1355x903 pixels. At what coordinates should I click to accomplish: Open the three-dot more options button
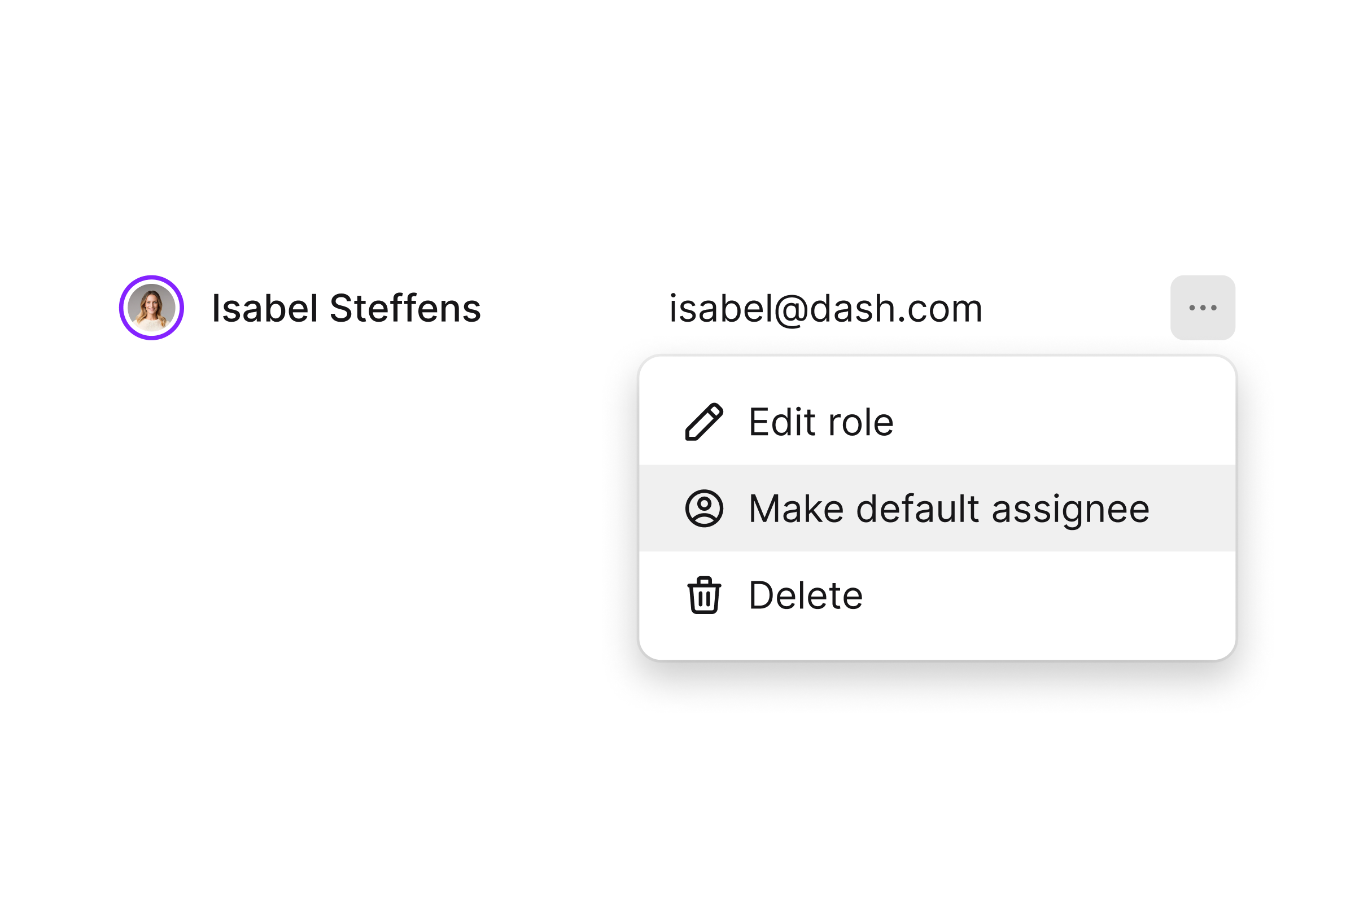(1203, 308)
